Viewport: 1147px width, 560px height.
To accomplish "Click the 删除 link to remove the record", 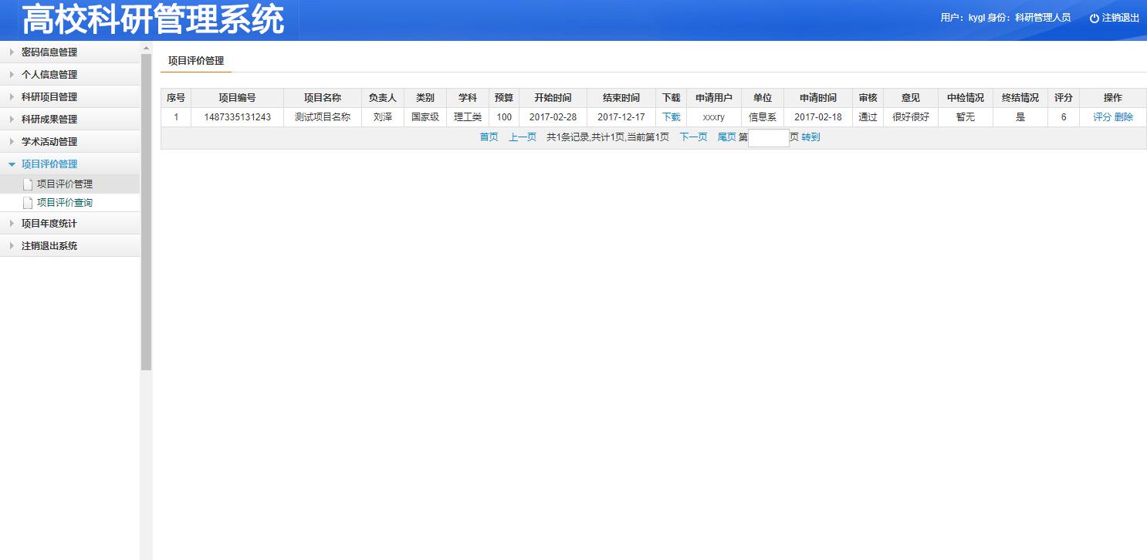I will coord(1124,116).
